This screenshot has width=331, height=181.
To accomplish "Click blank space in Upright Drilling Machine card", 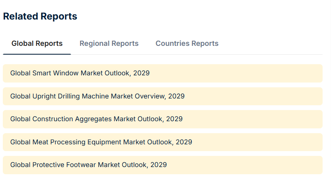I will pos(253,96).
